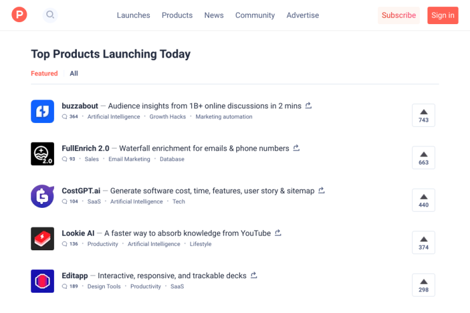Open the Database topic
The height and width of the screenshot is (313, 470).
pyautogui.click(x=172, y=159)
